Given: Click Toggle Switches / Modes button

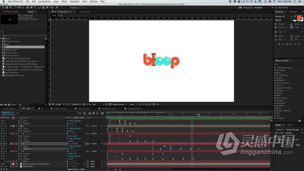Looking at the screenshot, I should 76,169.
